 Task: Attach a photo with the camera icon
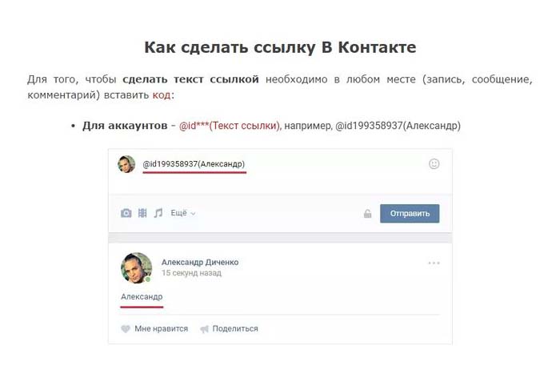[126, 214]
